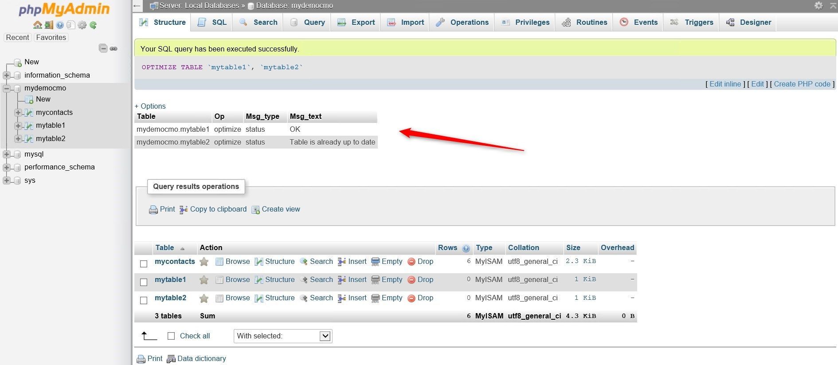This screenshot has height=365, width=838.
Task: Tick the checkbox for mycontacts table
Action: coord(144,264)
